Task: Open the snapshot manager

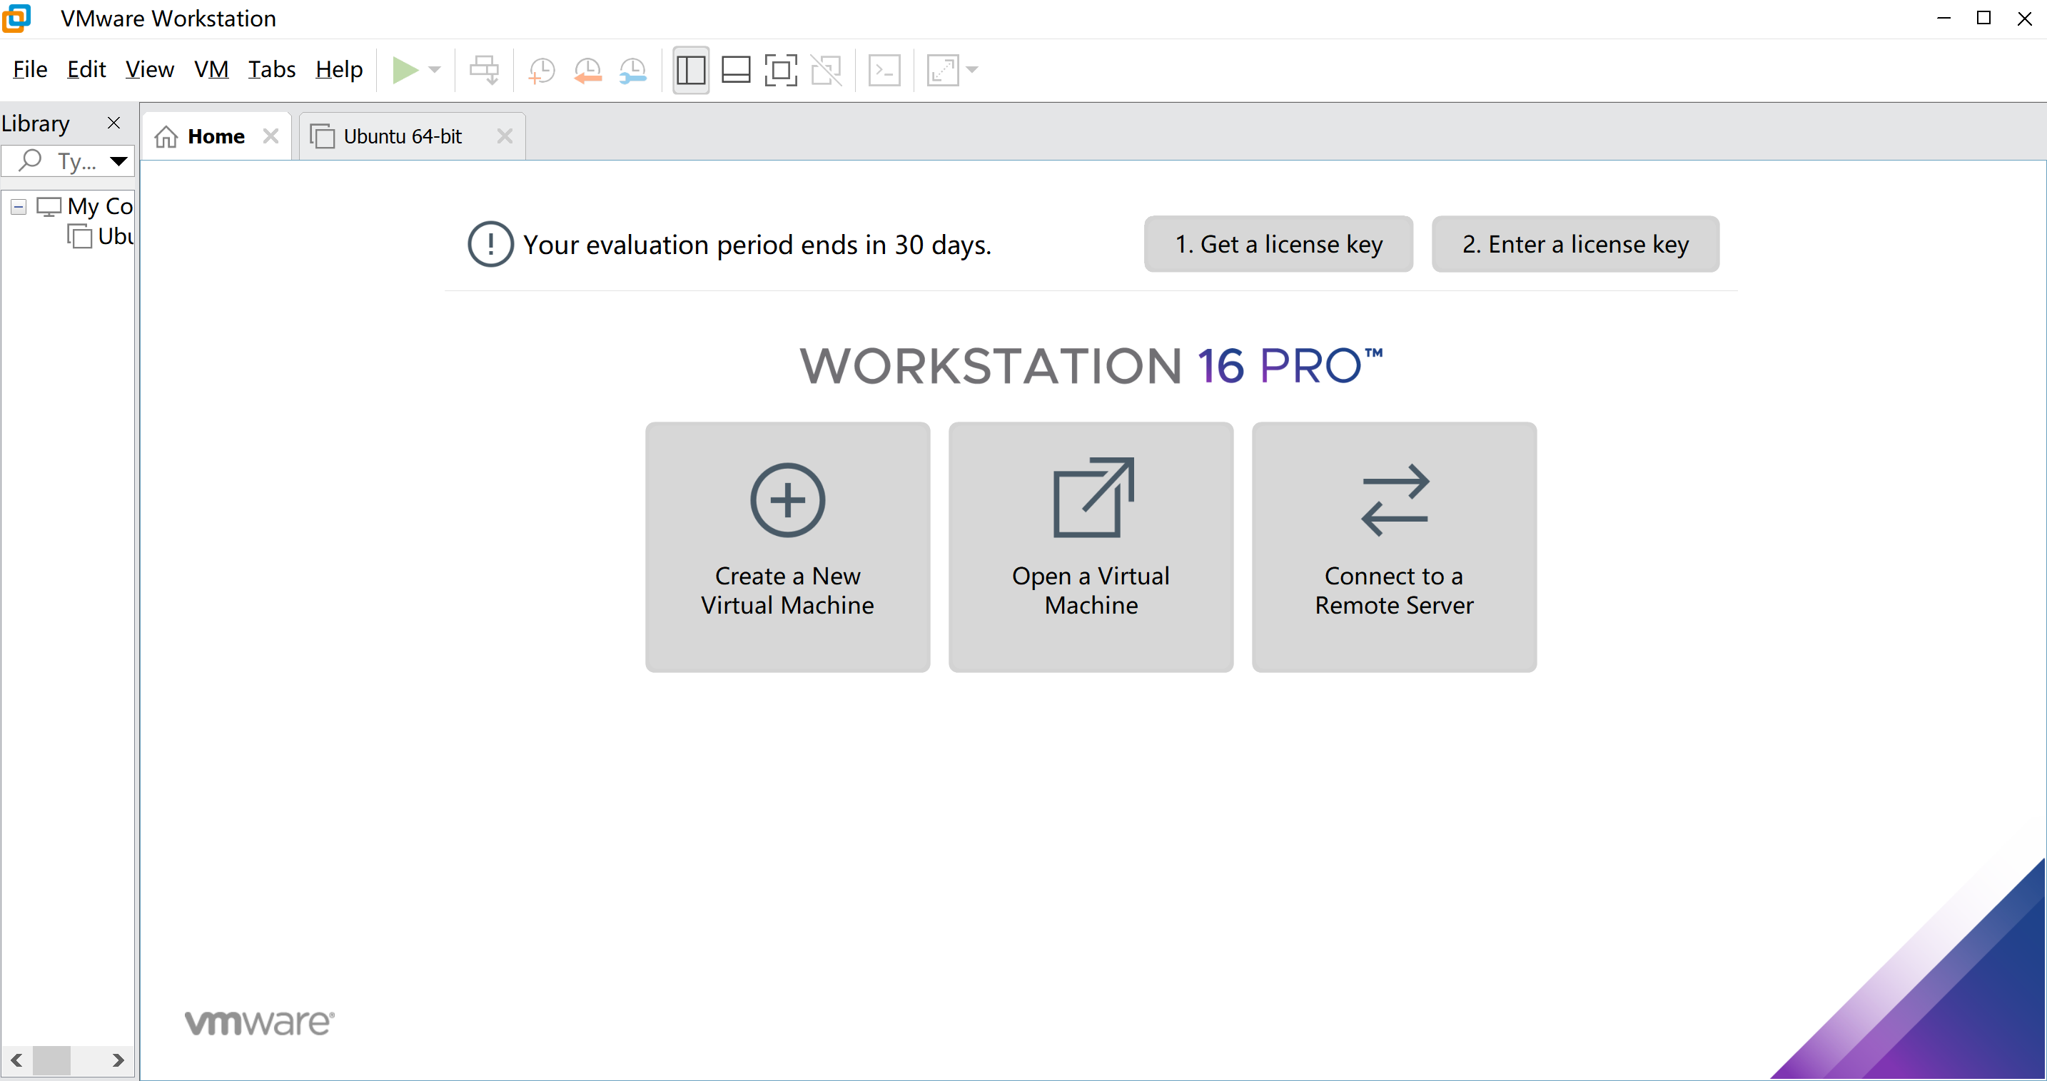Action: click(633, 70)
